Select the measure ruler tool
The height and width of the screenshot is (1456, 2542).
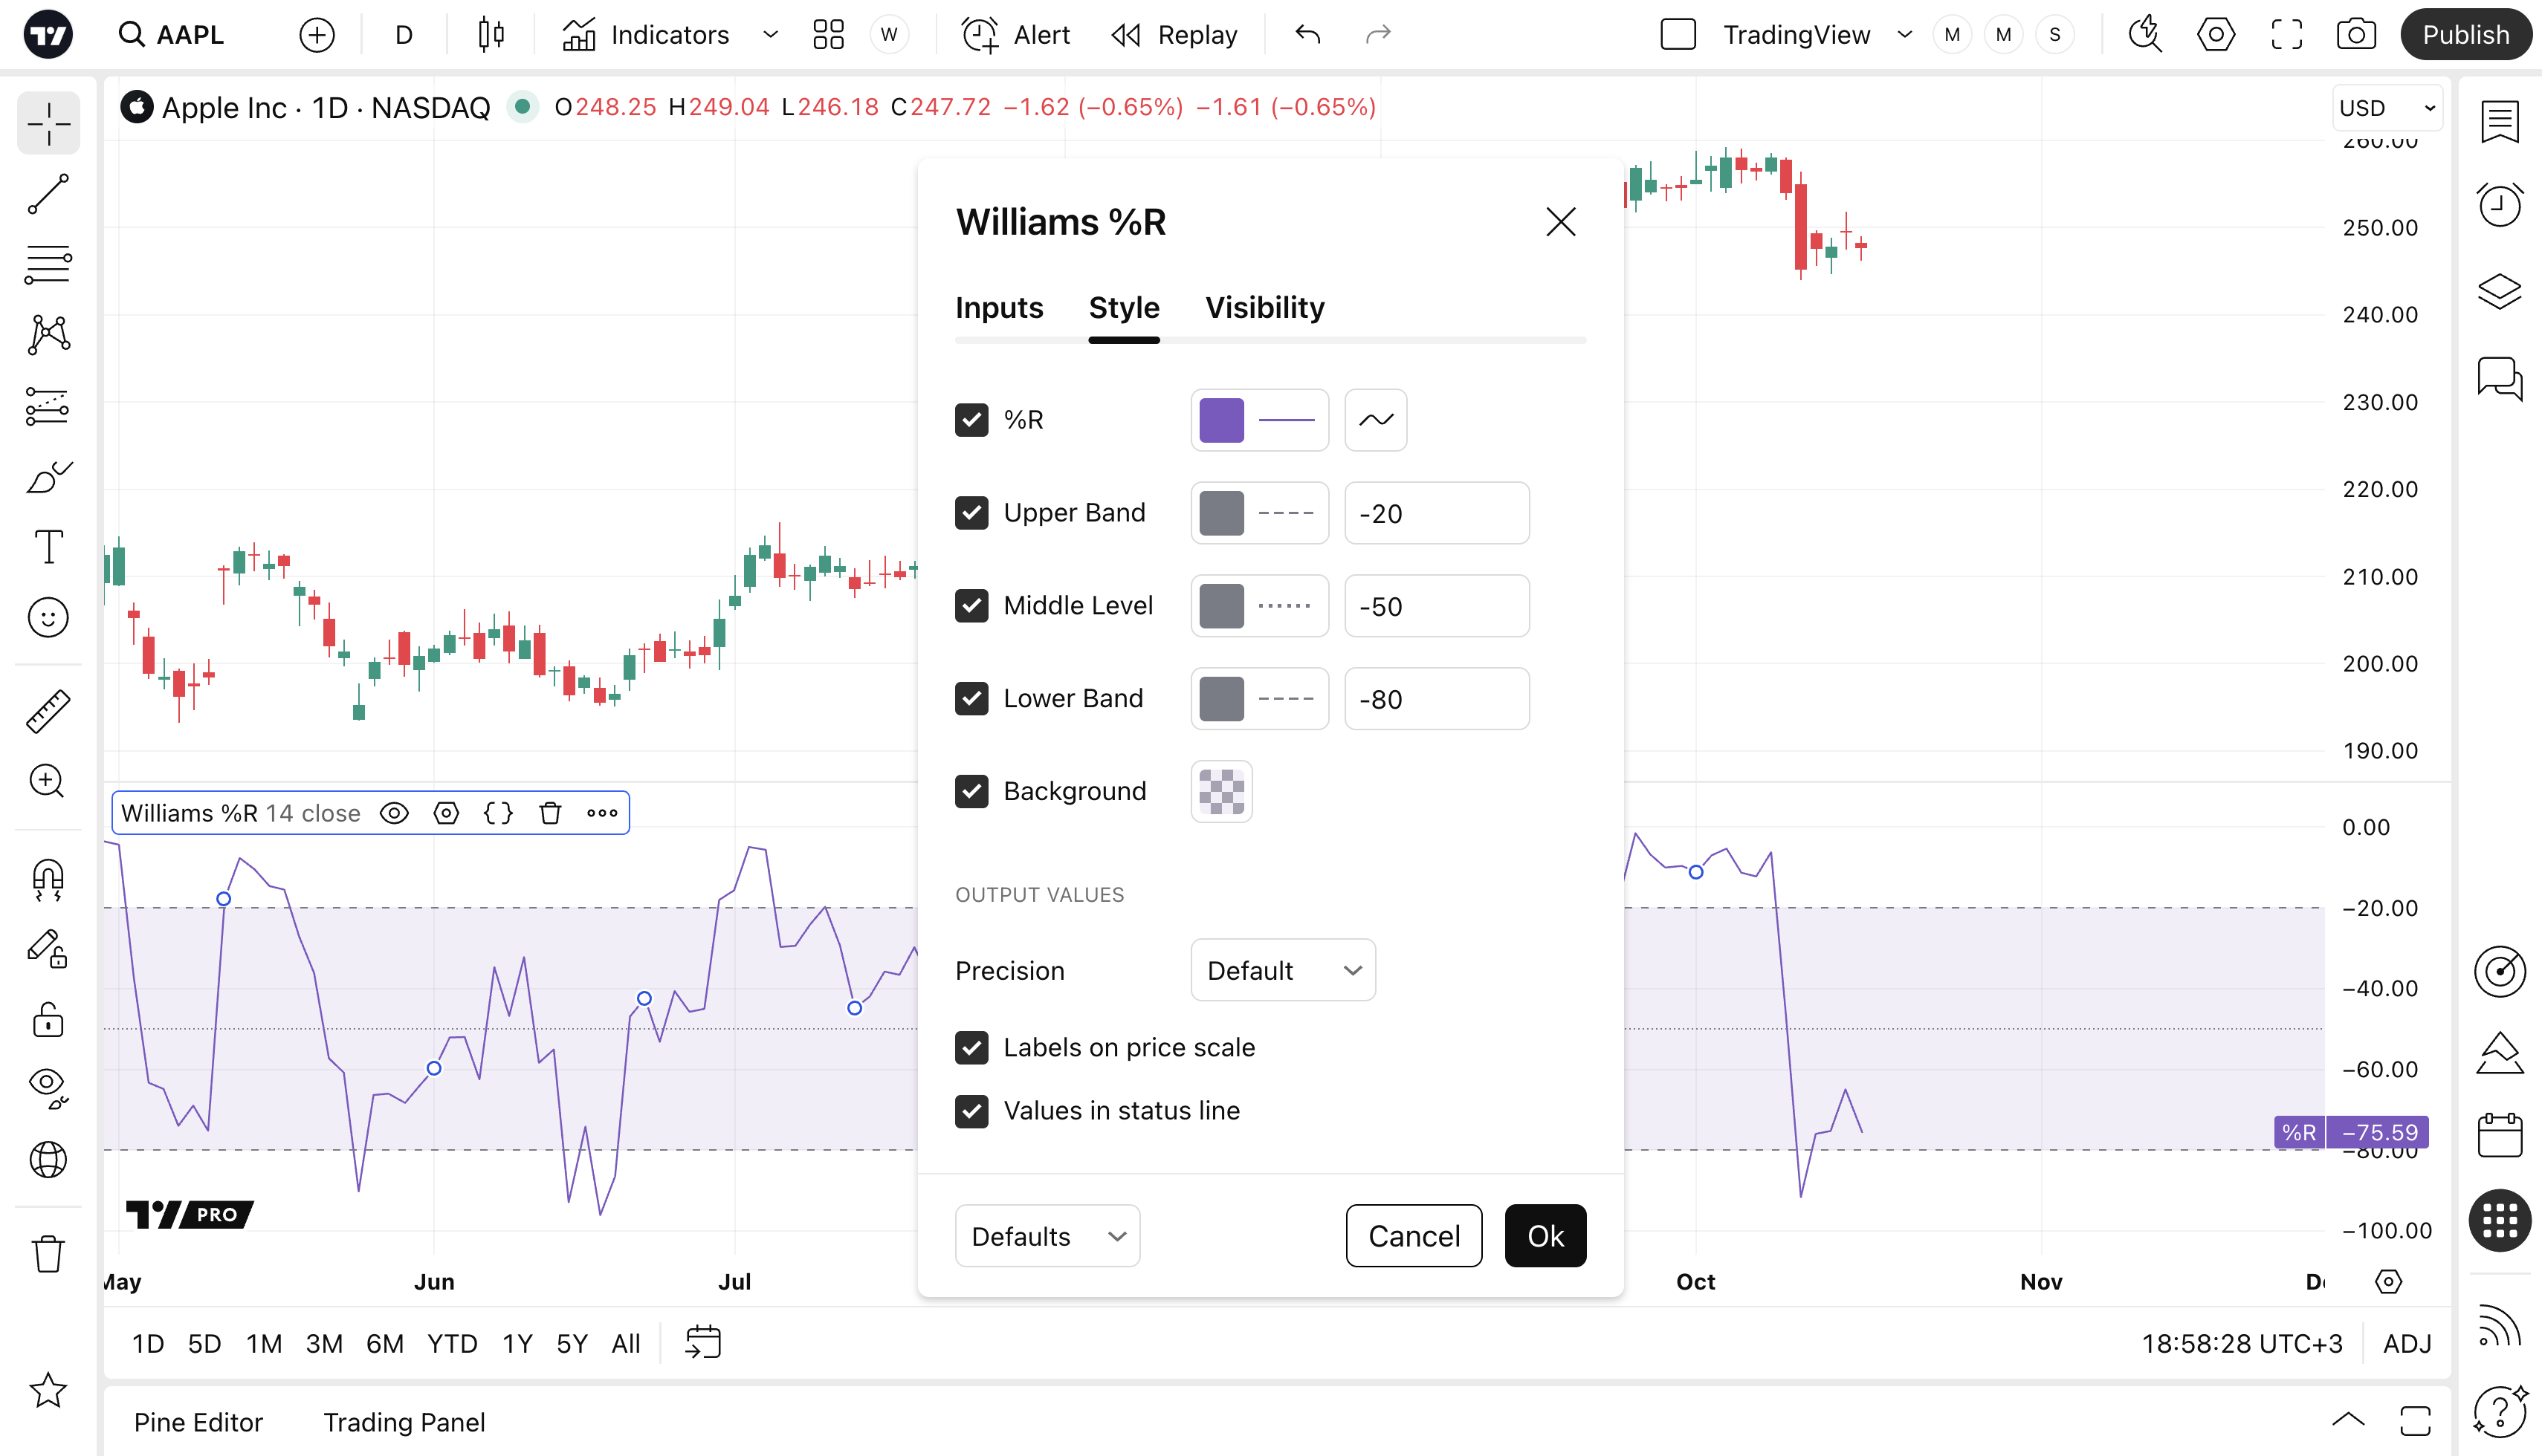coord(48,711)
